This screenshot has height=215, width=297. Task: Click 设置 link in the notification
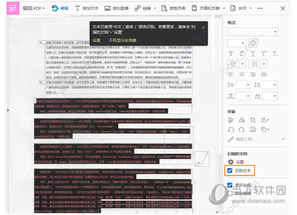[x=97, y=41]
